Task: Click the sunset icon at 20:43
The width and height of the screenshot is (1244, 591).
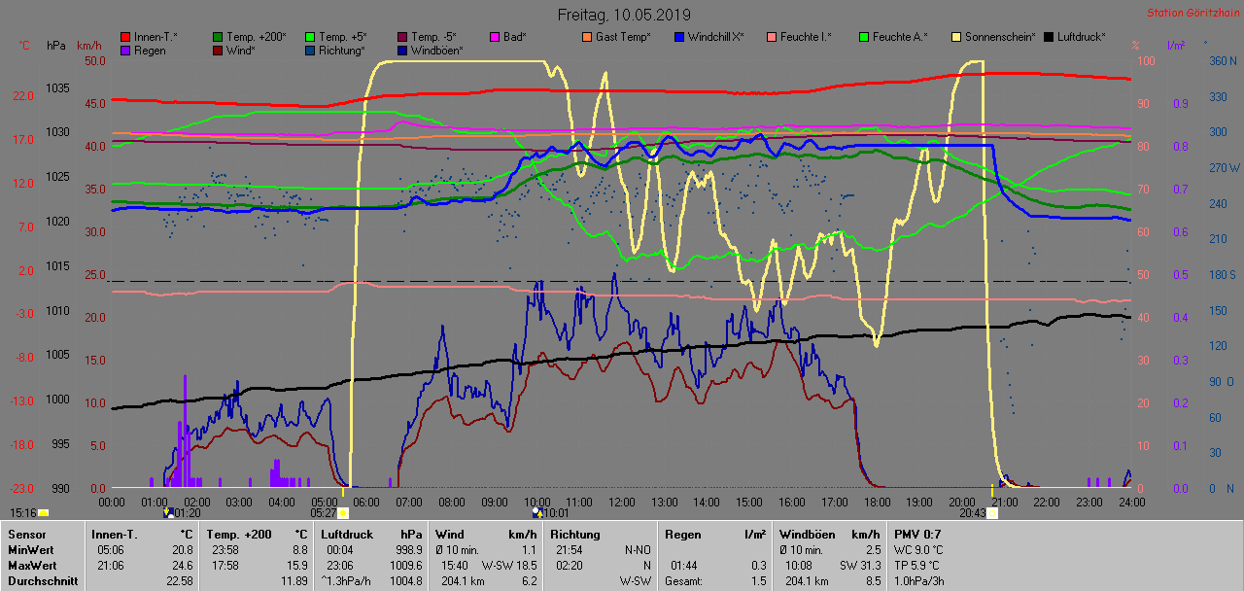Action: tap(992, 512)
